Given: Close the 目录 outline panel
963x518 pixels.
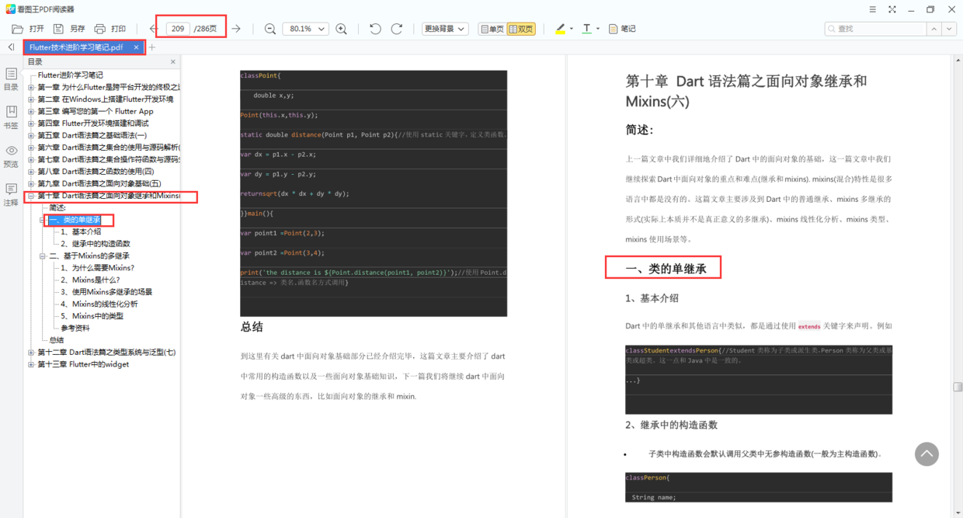Looking at the screenshot, I should tap(172, 61).
